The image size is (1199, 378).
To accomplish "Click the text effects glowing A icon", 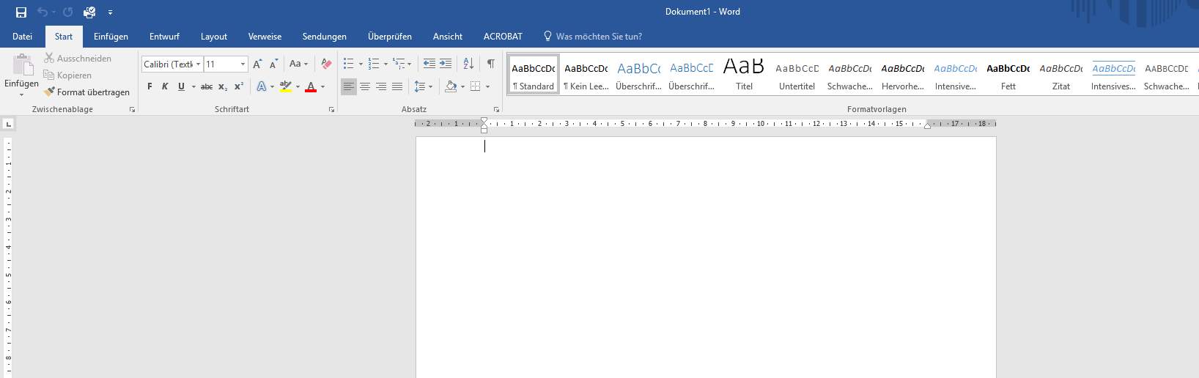I will tap(262, 86).
